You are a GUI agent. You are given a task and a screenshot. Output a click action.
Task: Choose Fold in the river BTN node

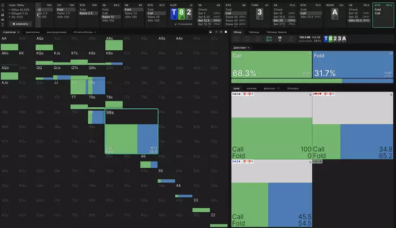pos(378,10)
